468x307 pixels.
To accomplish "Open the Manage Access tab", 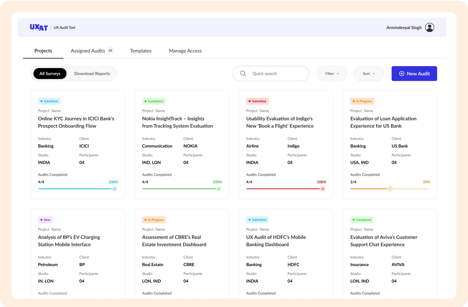I will coord(185,51).
